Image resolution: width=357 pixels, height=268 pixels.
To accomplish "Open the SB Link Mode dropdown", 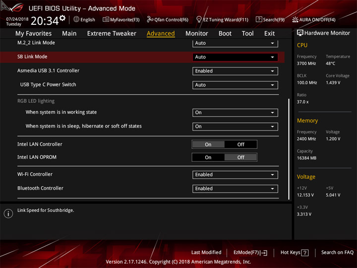I will tap(235, 57).
